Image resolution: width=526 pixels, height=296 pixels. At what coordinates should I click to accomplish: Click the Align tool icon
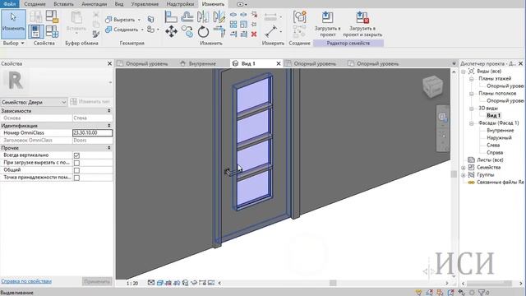(171, 16)
